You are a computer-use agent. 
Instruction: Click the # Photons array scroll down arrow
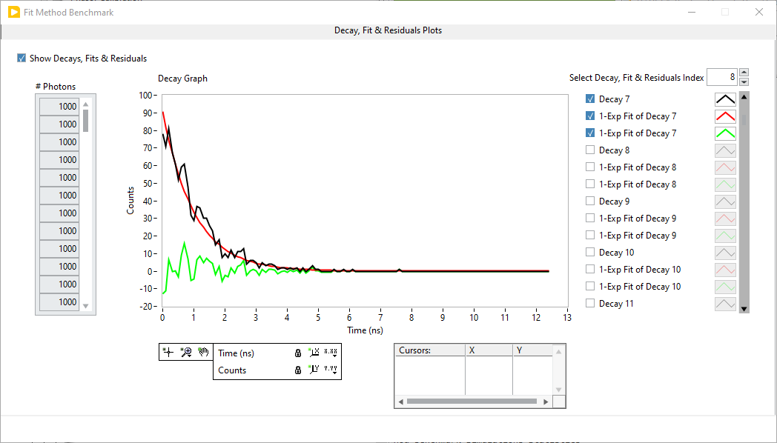coord(86,306)
